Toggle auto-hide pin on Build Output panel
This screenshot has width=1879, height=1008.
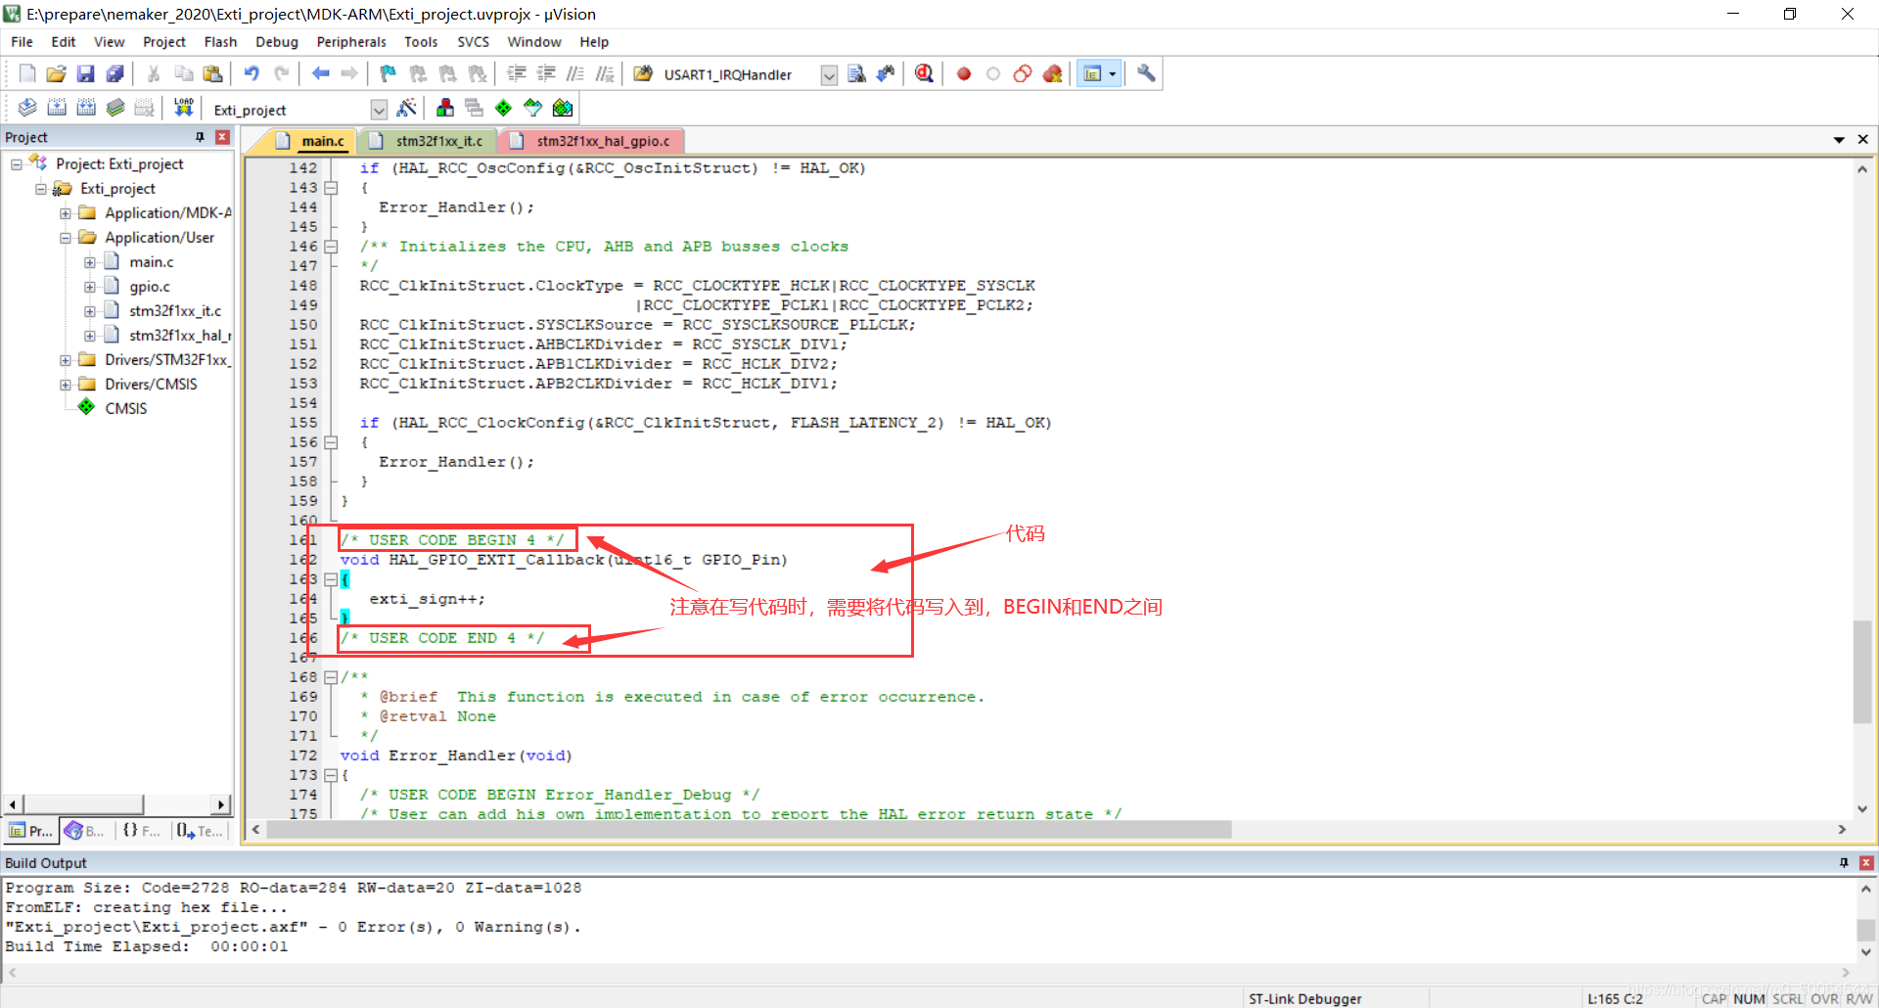(1844, 862)
